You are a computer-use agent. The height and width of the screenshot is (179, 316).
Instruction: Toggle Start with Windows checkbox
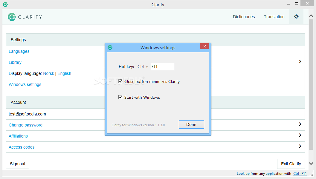point(120,97)
